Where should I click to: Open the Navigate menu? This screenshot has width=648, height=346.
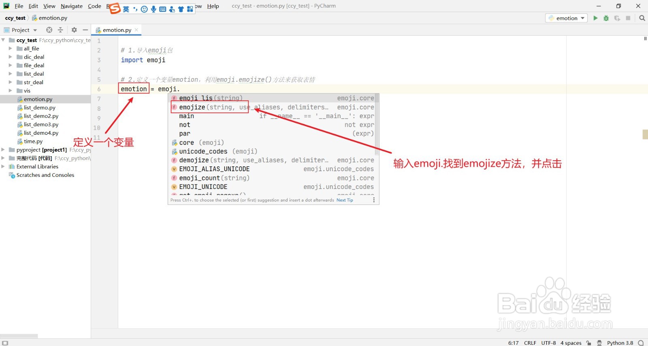72,6
